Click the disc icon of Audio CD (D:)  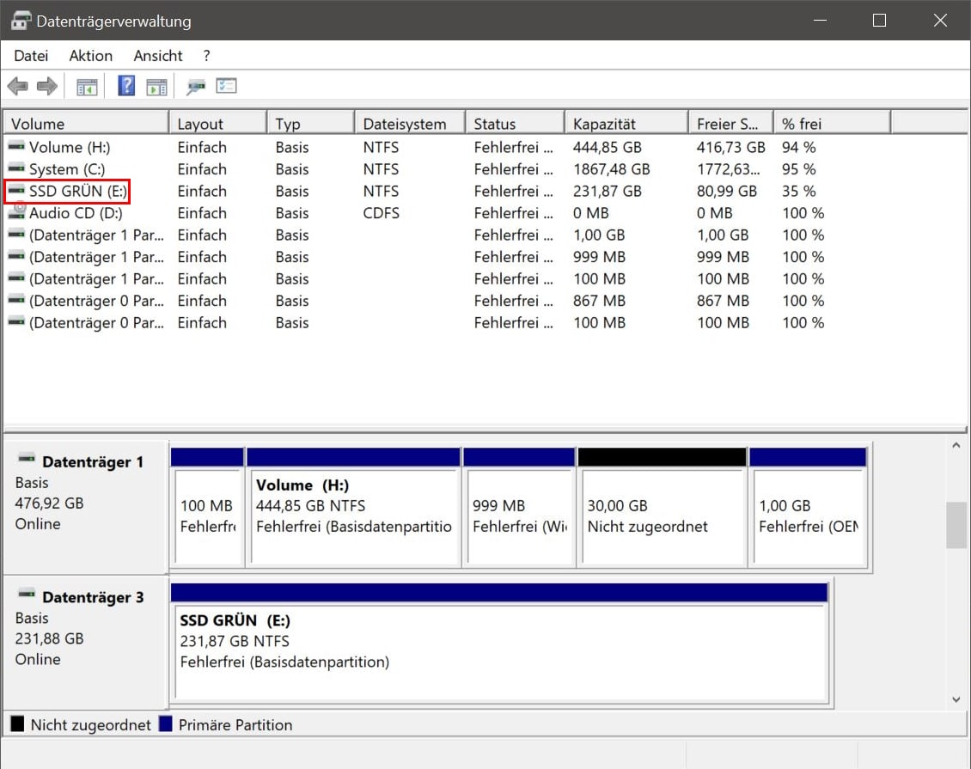(x=16, y=212)
